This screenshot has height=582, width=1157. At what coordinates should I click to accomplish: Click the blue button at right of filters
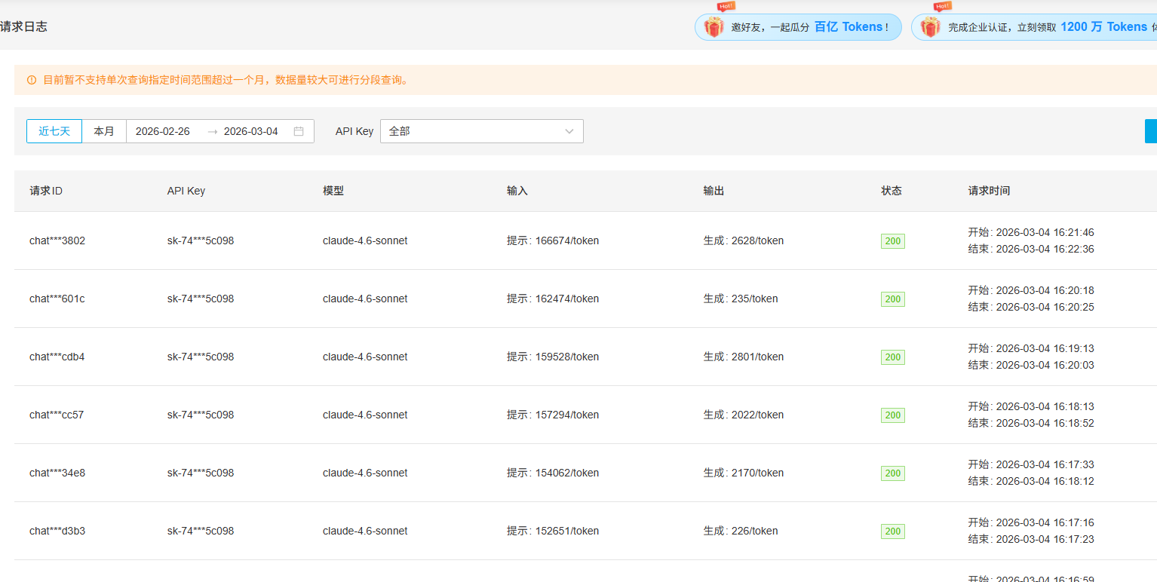pyautogui.click(x=1151, y=131)
